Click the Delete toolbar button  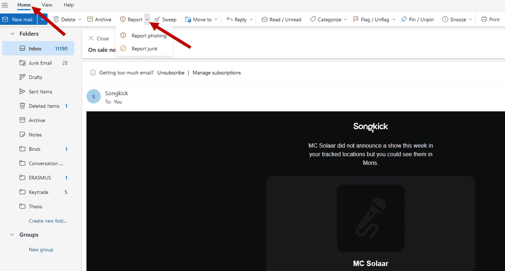point(66,19)
